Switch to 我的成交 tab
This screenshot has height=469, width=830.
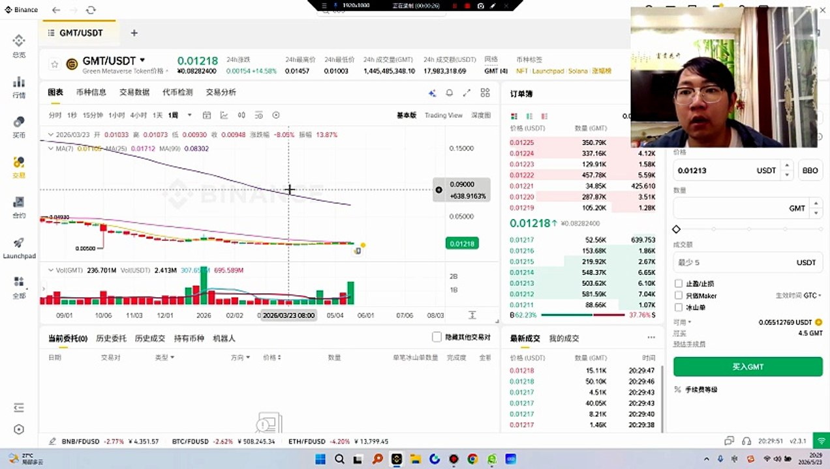564,339
